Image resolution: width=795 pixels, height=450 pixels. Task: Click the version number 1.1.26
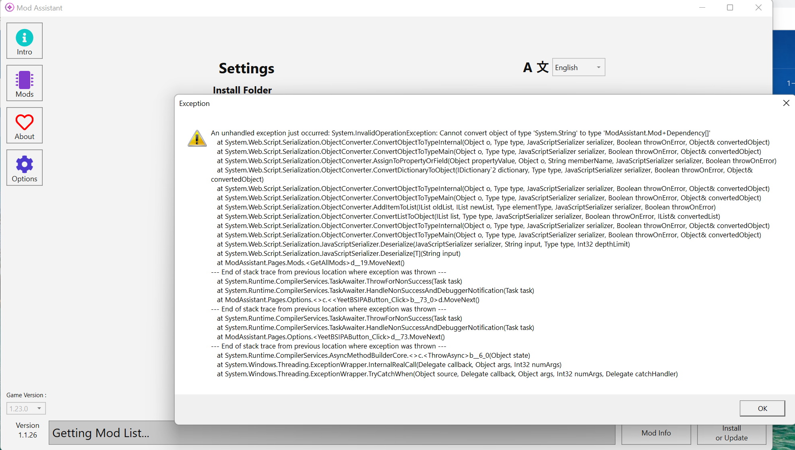click(28, 435)
